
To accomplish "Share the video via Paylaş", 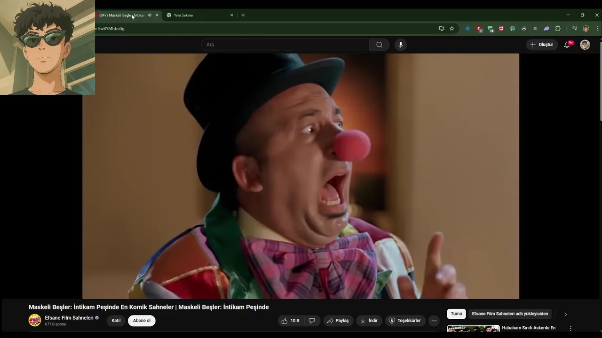I will [338, 321].
